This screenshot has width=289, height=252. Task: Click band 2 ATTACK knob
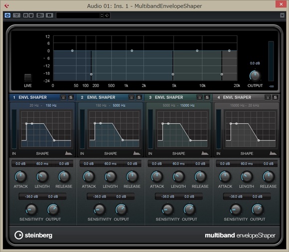[x=89, y=177]
